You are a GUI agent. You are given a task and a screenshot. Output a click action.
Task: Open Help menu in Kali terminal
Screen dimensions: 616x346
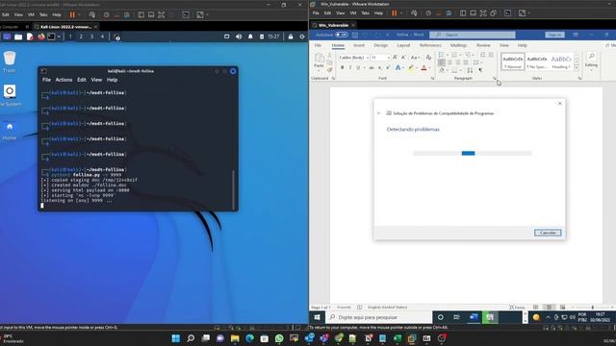pyautogui.click(x=112, y=80)
